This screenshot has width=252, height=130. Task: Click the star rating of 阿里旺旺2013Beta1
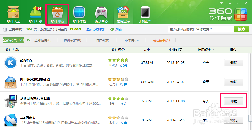(118, 79)
